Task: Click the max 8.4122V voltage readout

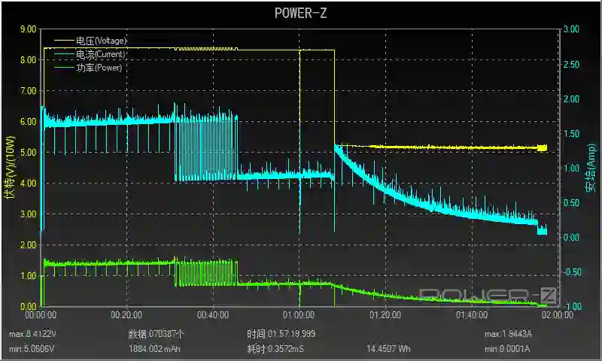Action: (x=32, y=334)
